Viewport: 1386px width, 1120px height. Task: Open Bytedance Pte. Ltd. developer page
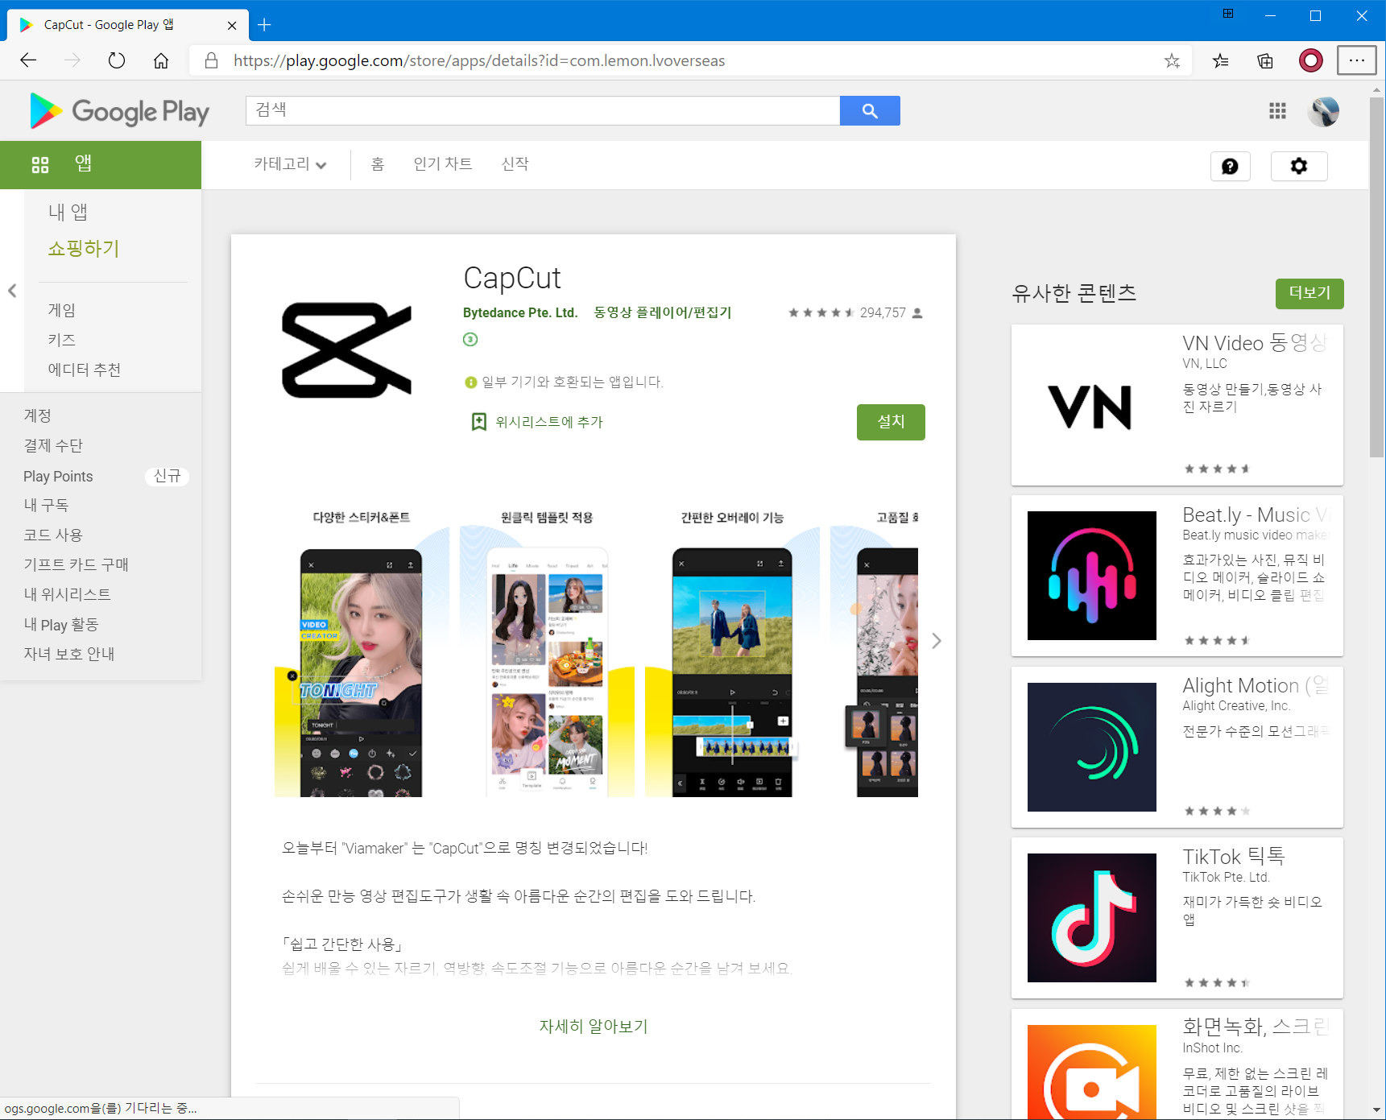pos(520,313)
